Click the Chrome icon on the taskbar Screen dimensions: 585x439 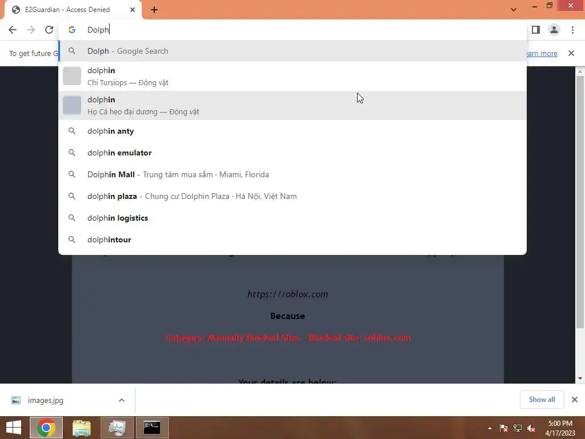46,428
